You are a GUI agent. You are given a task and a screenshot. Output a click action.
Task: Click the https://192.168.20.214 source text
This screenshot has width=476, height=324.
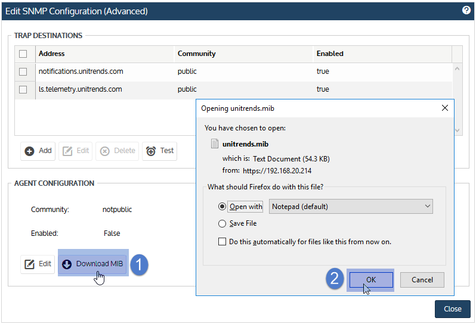277,171
